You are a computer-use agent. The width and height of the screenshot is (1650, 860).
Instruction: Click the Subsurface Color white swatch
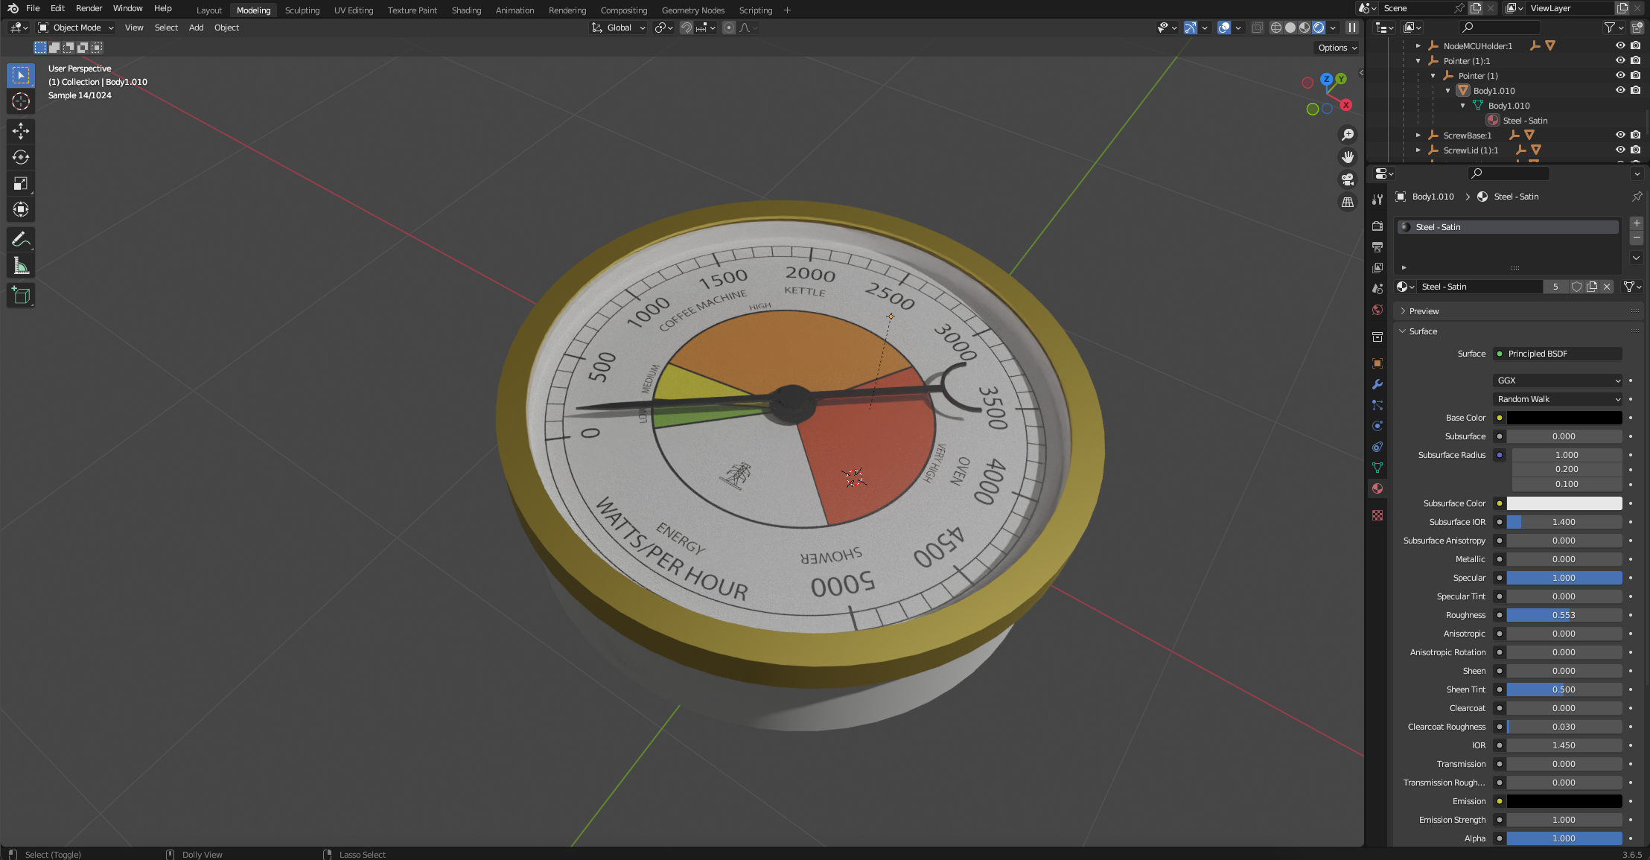[x=1564, y=503]
